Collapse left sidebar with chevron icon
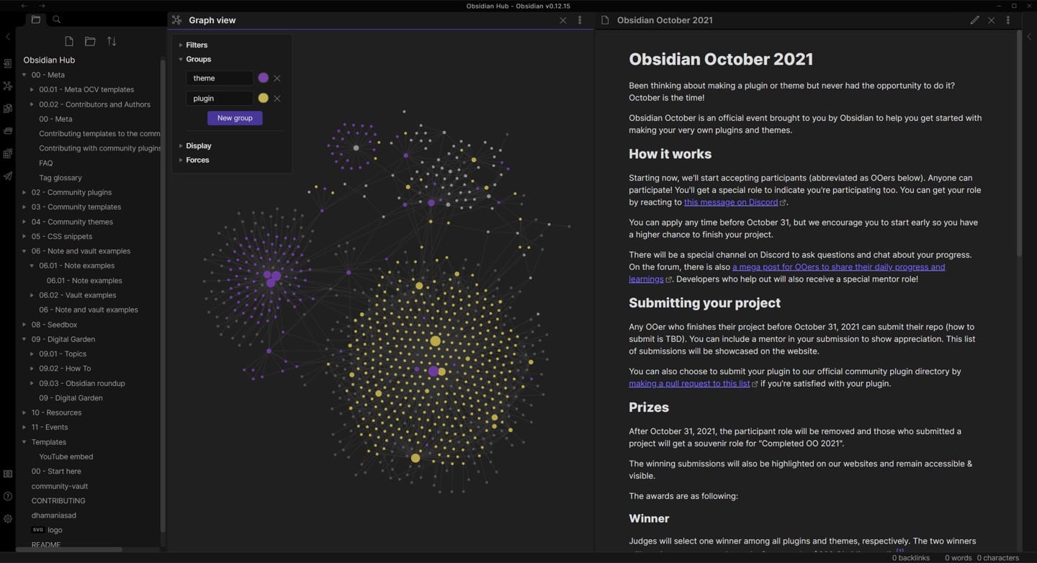This screenshot has height=563, width=1037. pyautogui.click(x=8, y=37)
